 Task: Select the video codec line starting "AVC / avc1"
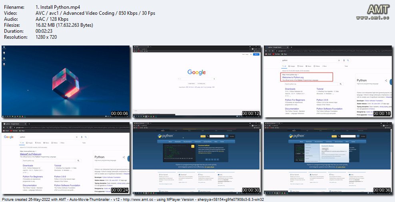(96, 13)
